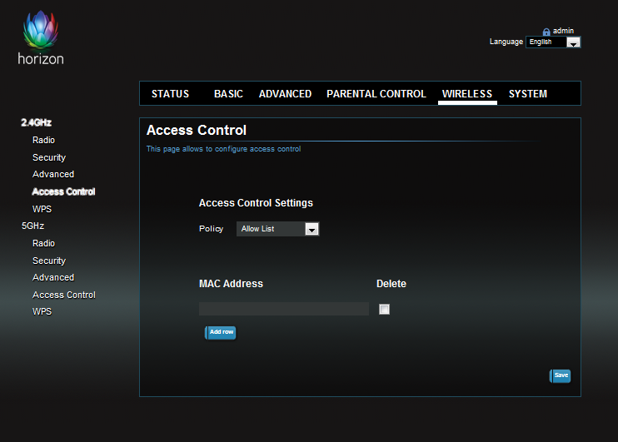Open the Language dropdown arrow
618x442 pixels.
pyautogui.click(x=574, y=42)
